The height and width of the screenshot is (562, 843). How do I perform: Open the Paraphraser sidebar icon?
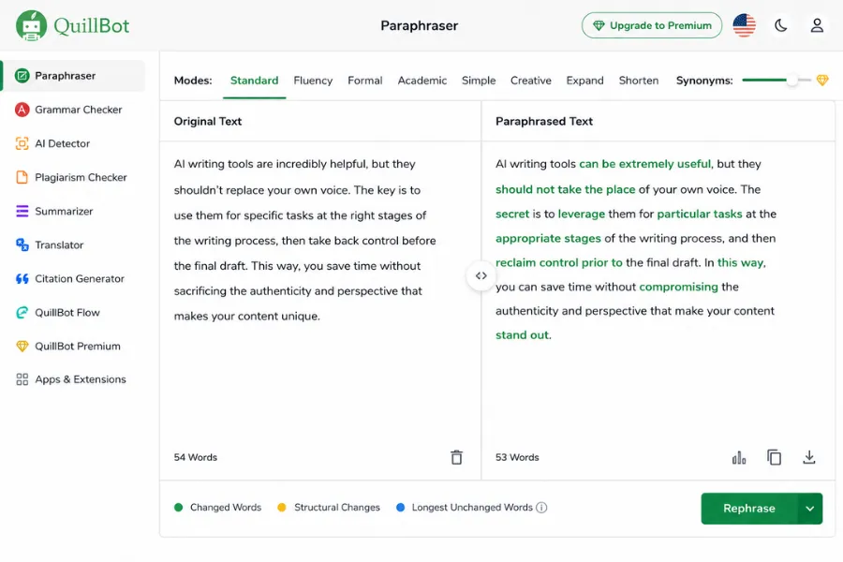coord(22,76)
